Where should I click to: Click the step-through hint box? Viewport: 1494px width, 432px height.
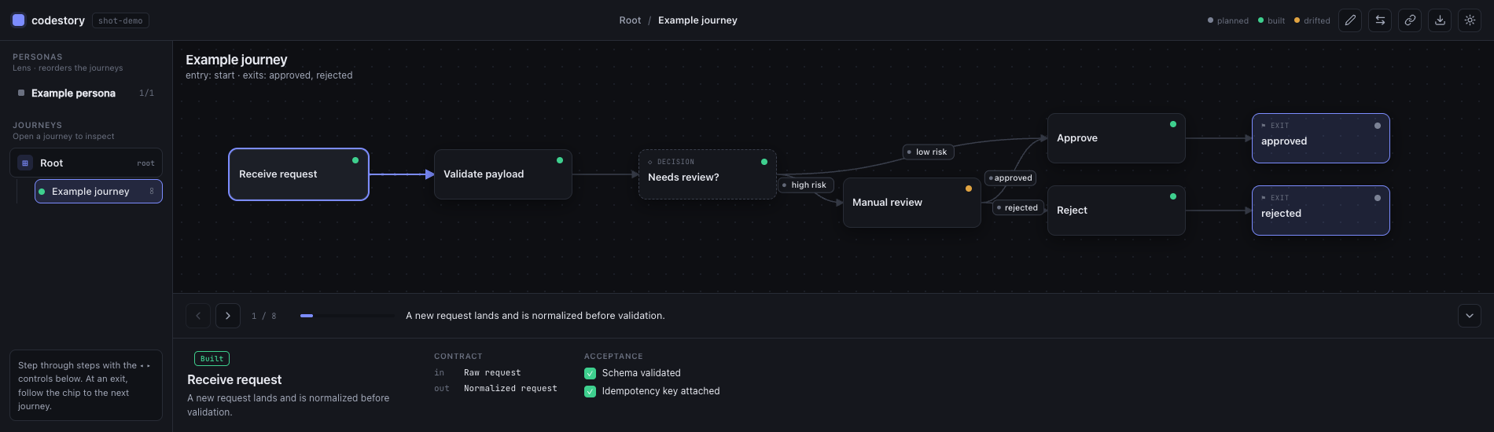click(x=86, y=386)
